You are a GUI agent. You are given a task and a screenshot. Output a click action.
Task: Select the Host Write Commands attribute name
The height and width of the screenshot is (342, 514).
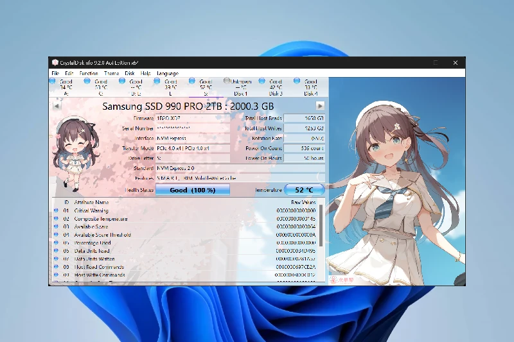coord(100,275)
